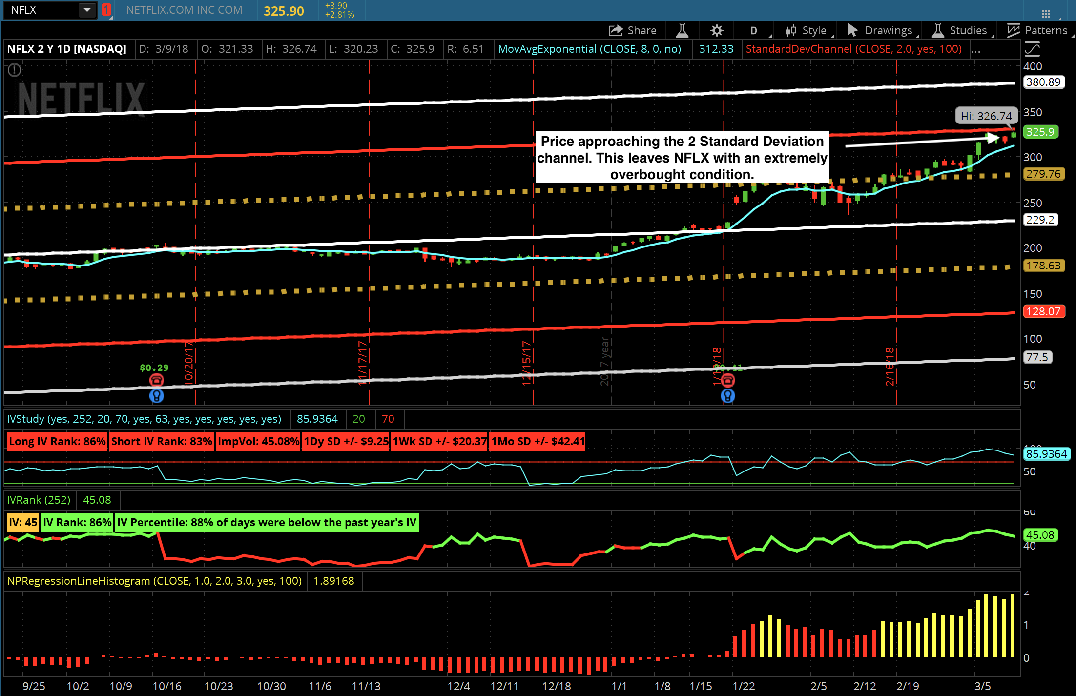Open the flask icon next to Share
Image resolution: width=1076 pixels, height=696 pixels.
[x=682, y=30]
